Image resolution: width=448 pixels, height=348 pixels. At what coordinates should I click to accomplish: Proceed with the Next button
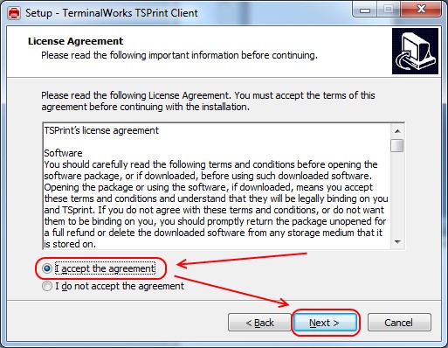325,323
